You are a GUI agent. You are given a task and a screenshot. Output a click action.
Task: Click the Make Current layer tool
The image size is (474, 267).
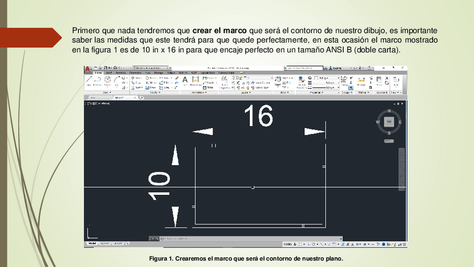tap(260, 83)
